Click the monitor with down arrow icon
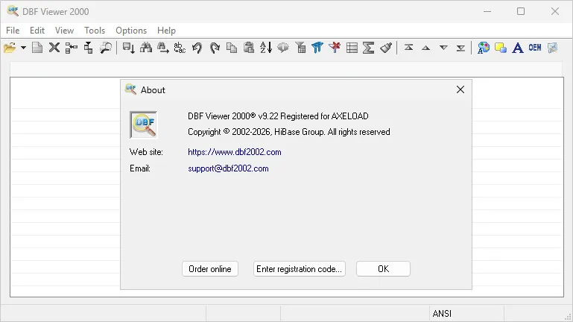The image size is (573, 322). [129, 48]
